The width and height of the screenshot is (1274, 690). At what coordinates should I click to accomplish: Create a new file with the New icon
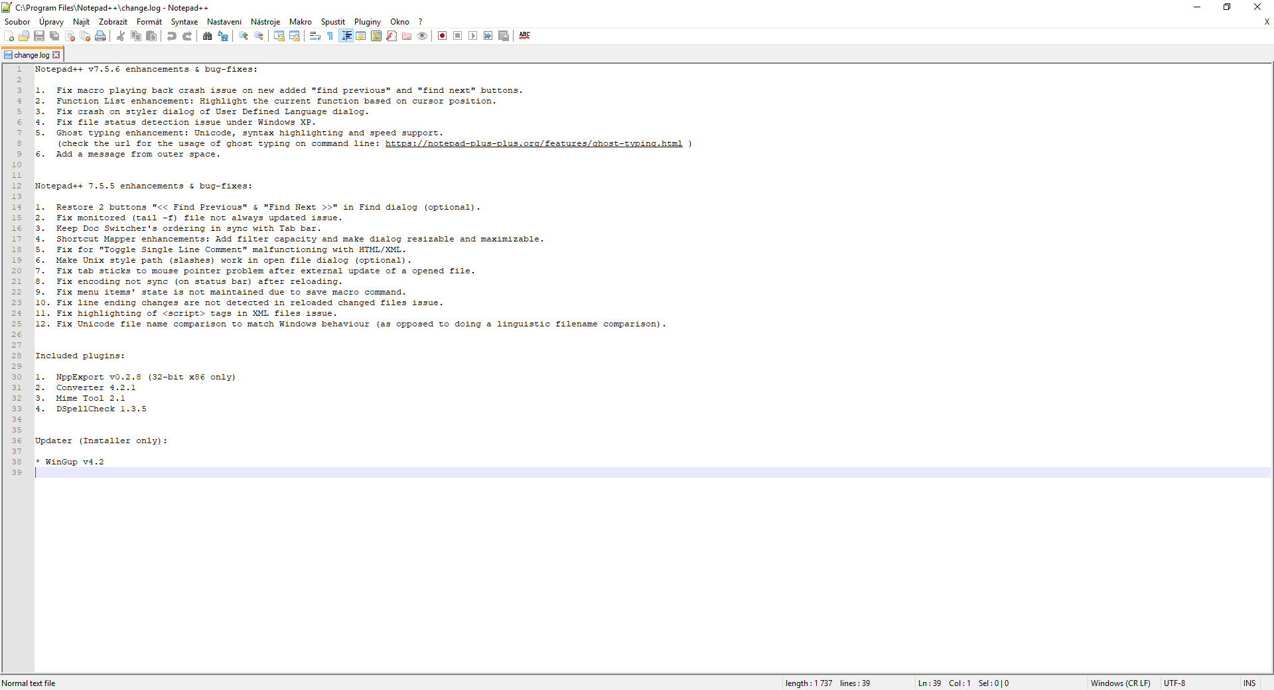pyautogui.click(x=9, y=36)
